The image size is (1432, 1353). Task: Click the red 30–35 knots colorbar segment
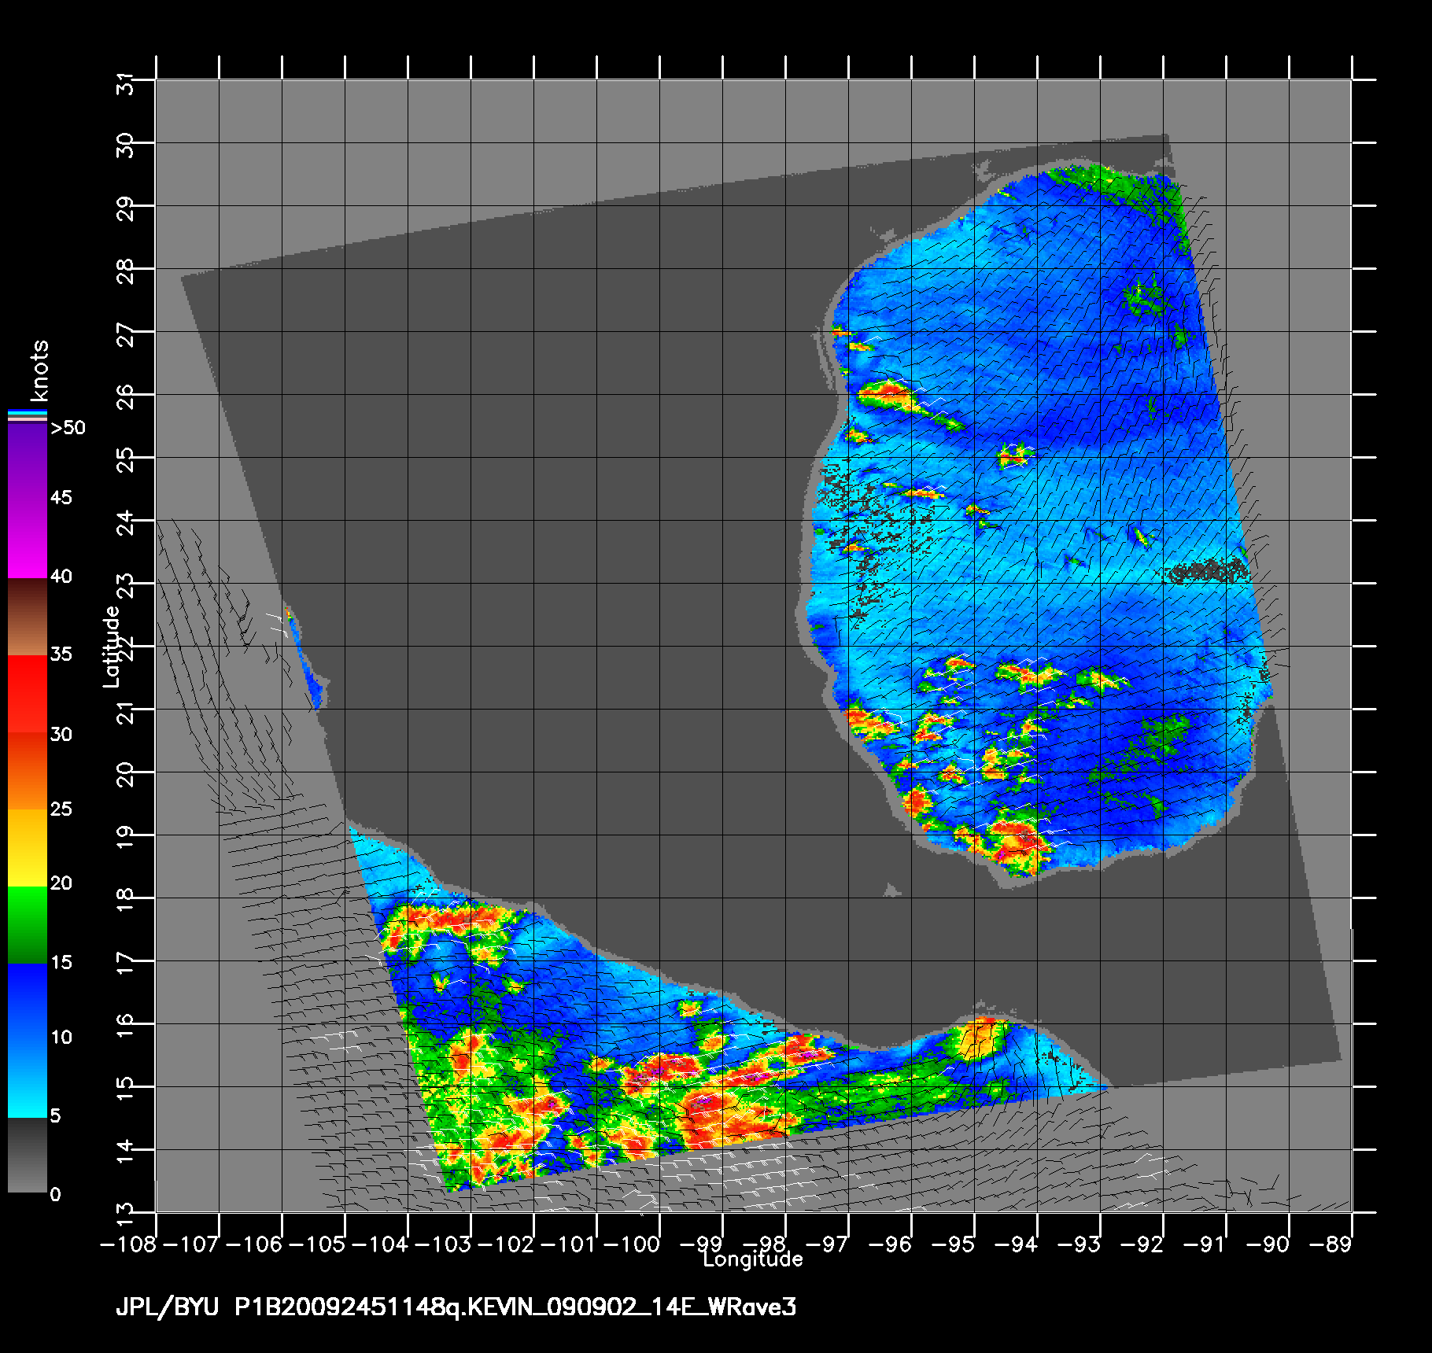tap(28, 695)
